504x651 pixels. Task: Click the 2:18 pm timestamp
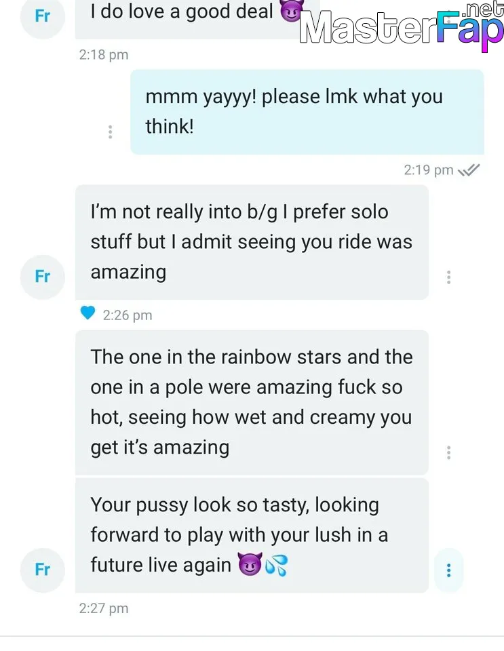[103, 55]
